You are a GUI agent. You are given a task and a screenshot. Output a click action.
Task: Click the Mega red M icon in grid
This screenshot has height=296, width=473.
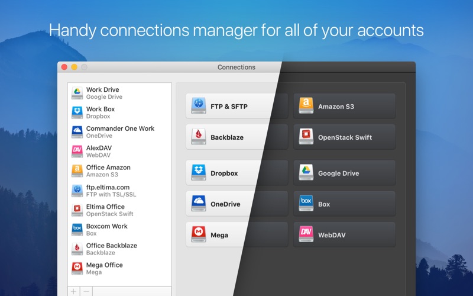[199, 234]
